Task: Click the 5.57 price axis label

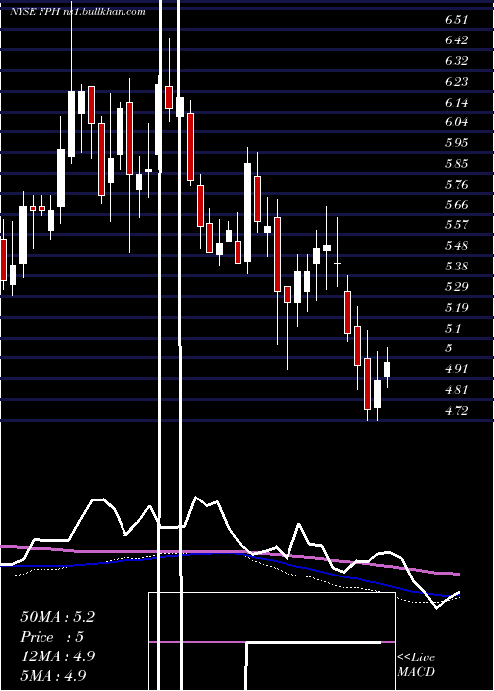Action: click(x=456, y=225)
